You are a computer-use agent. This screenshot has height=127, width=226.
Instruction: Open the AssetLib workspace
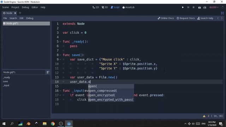pyautogui.click(x=129, y=7)
